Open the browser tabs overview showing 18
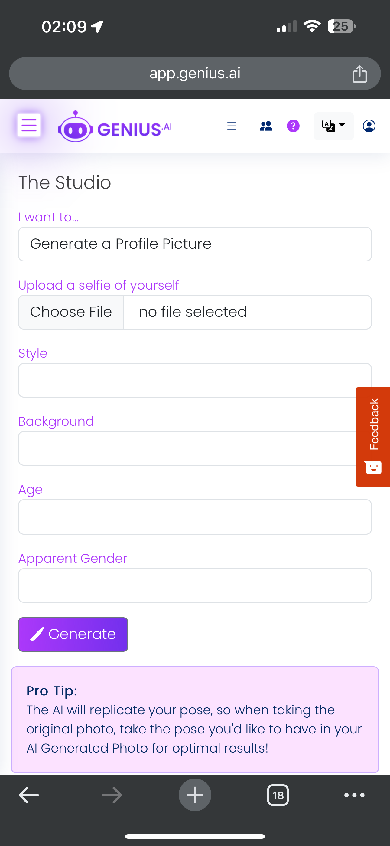The width and height of the screenshot is (390, 846). pos(278,795)
